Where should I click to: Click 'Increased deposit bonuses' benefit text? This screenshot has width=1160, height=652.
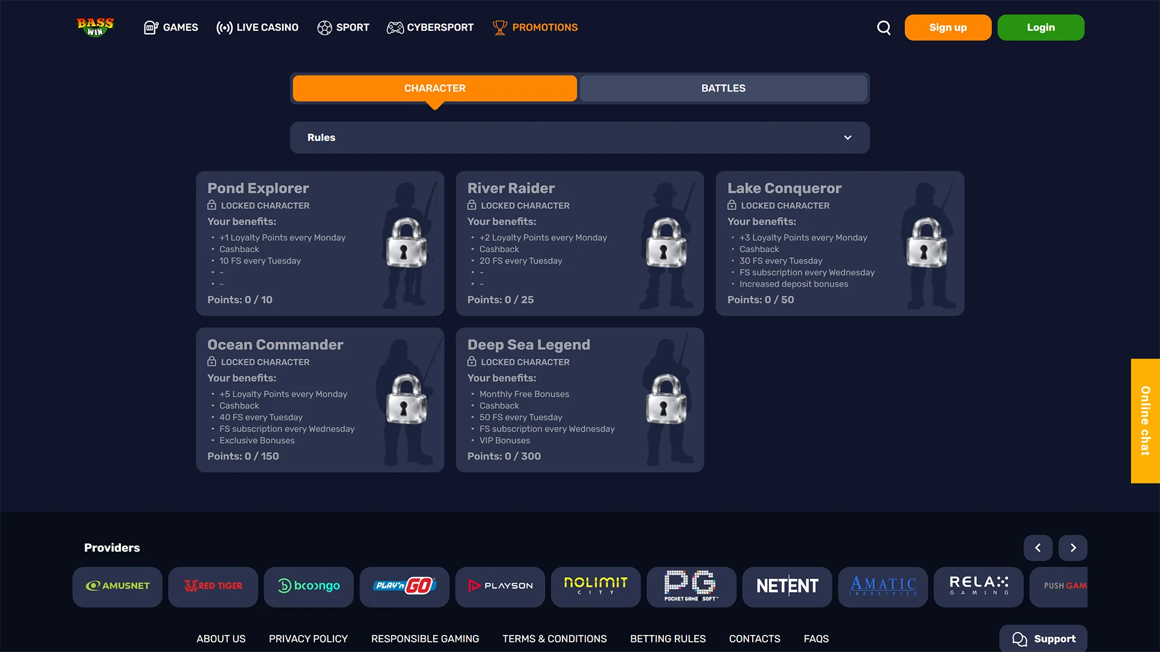tap(794, 284)
